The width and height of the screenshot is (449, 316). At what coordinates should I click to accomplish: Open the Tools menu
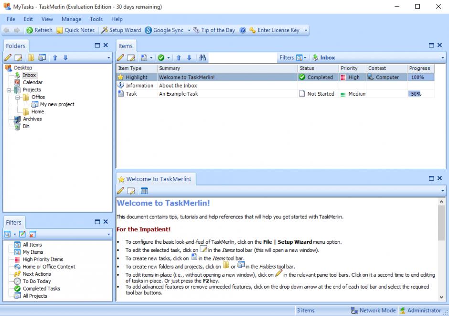click(96, 19)
